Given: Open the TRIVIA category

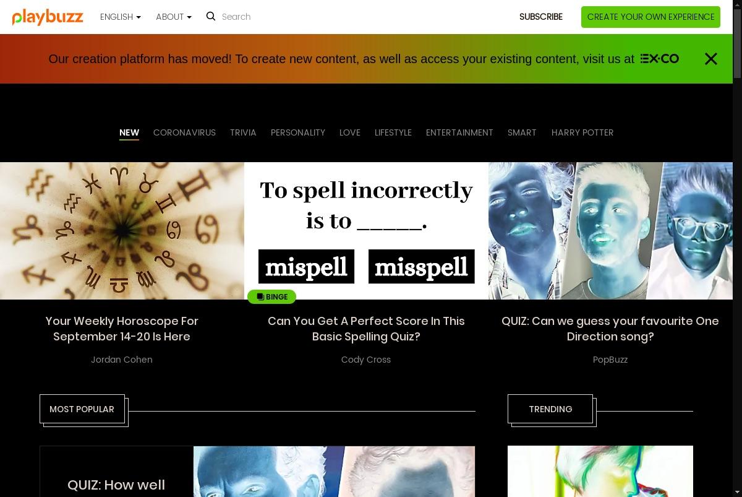Looking at the screenshot, I should tap(243, 132).
